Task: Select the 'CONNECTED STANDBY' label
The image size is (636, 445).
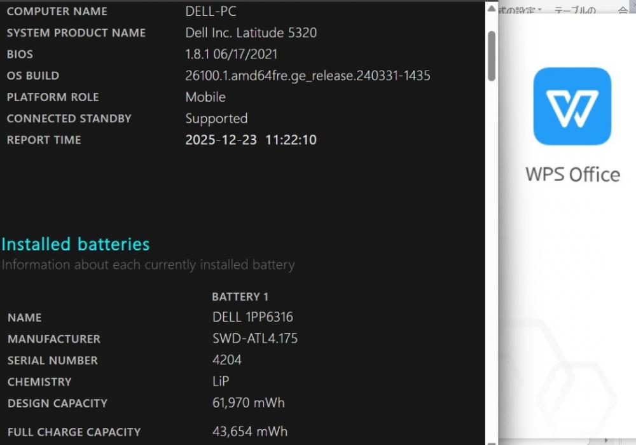Action: (69, 119)
